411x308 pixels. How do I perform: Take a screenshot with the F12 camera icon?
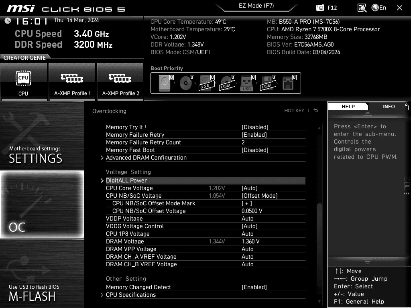click(x=320, y=8)
